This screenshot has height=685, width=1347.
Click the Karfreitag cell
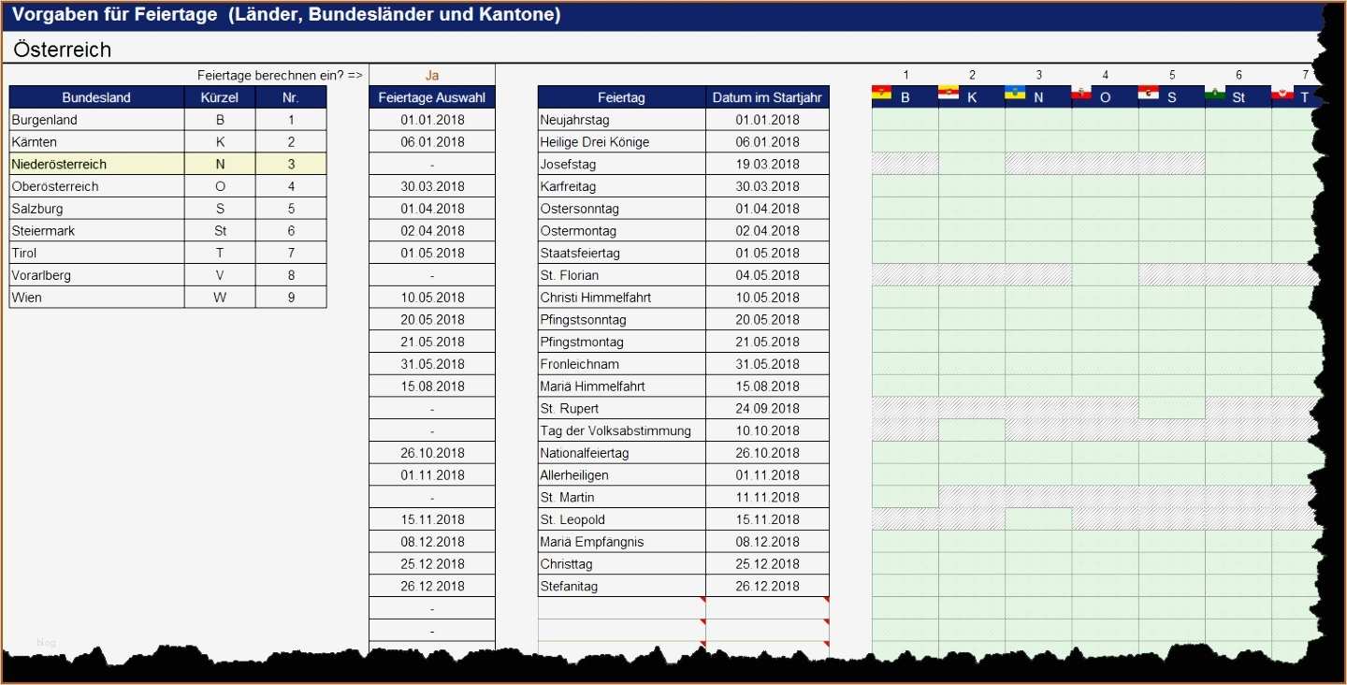tap(621, 186)
